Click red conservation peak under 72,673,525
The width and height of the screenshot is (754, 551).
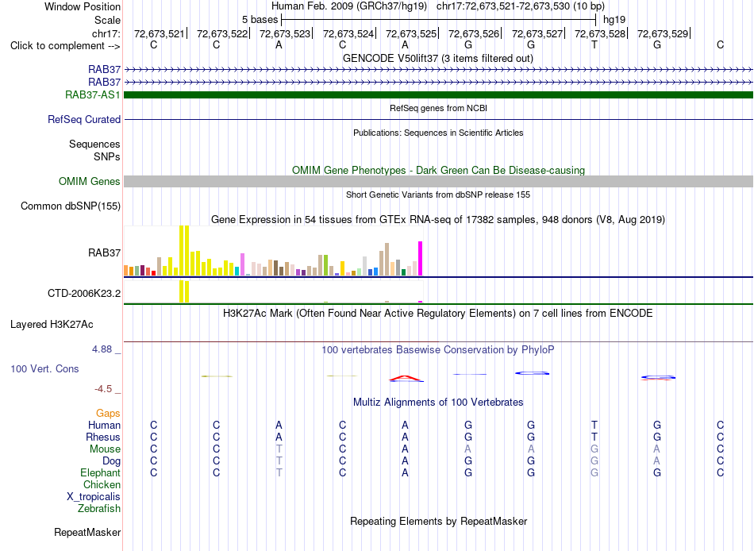[406, 378]
